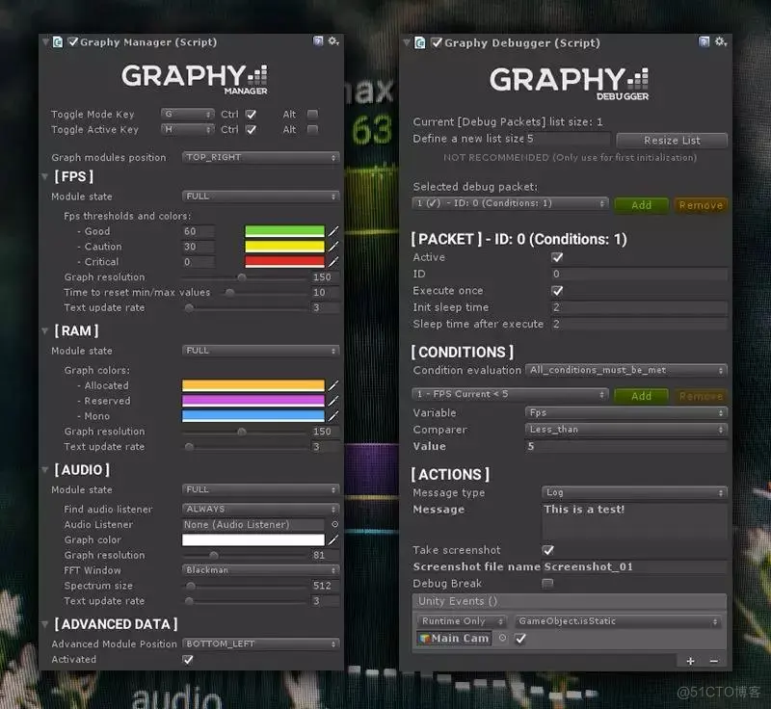The image size is (771, 709).
Task: Pick the Caution color with its eyedropper
Action: coord(333,247)
